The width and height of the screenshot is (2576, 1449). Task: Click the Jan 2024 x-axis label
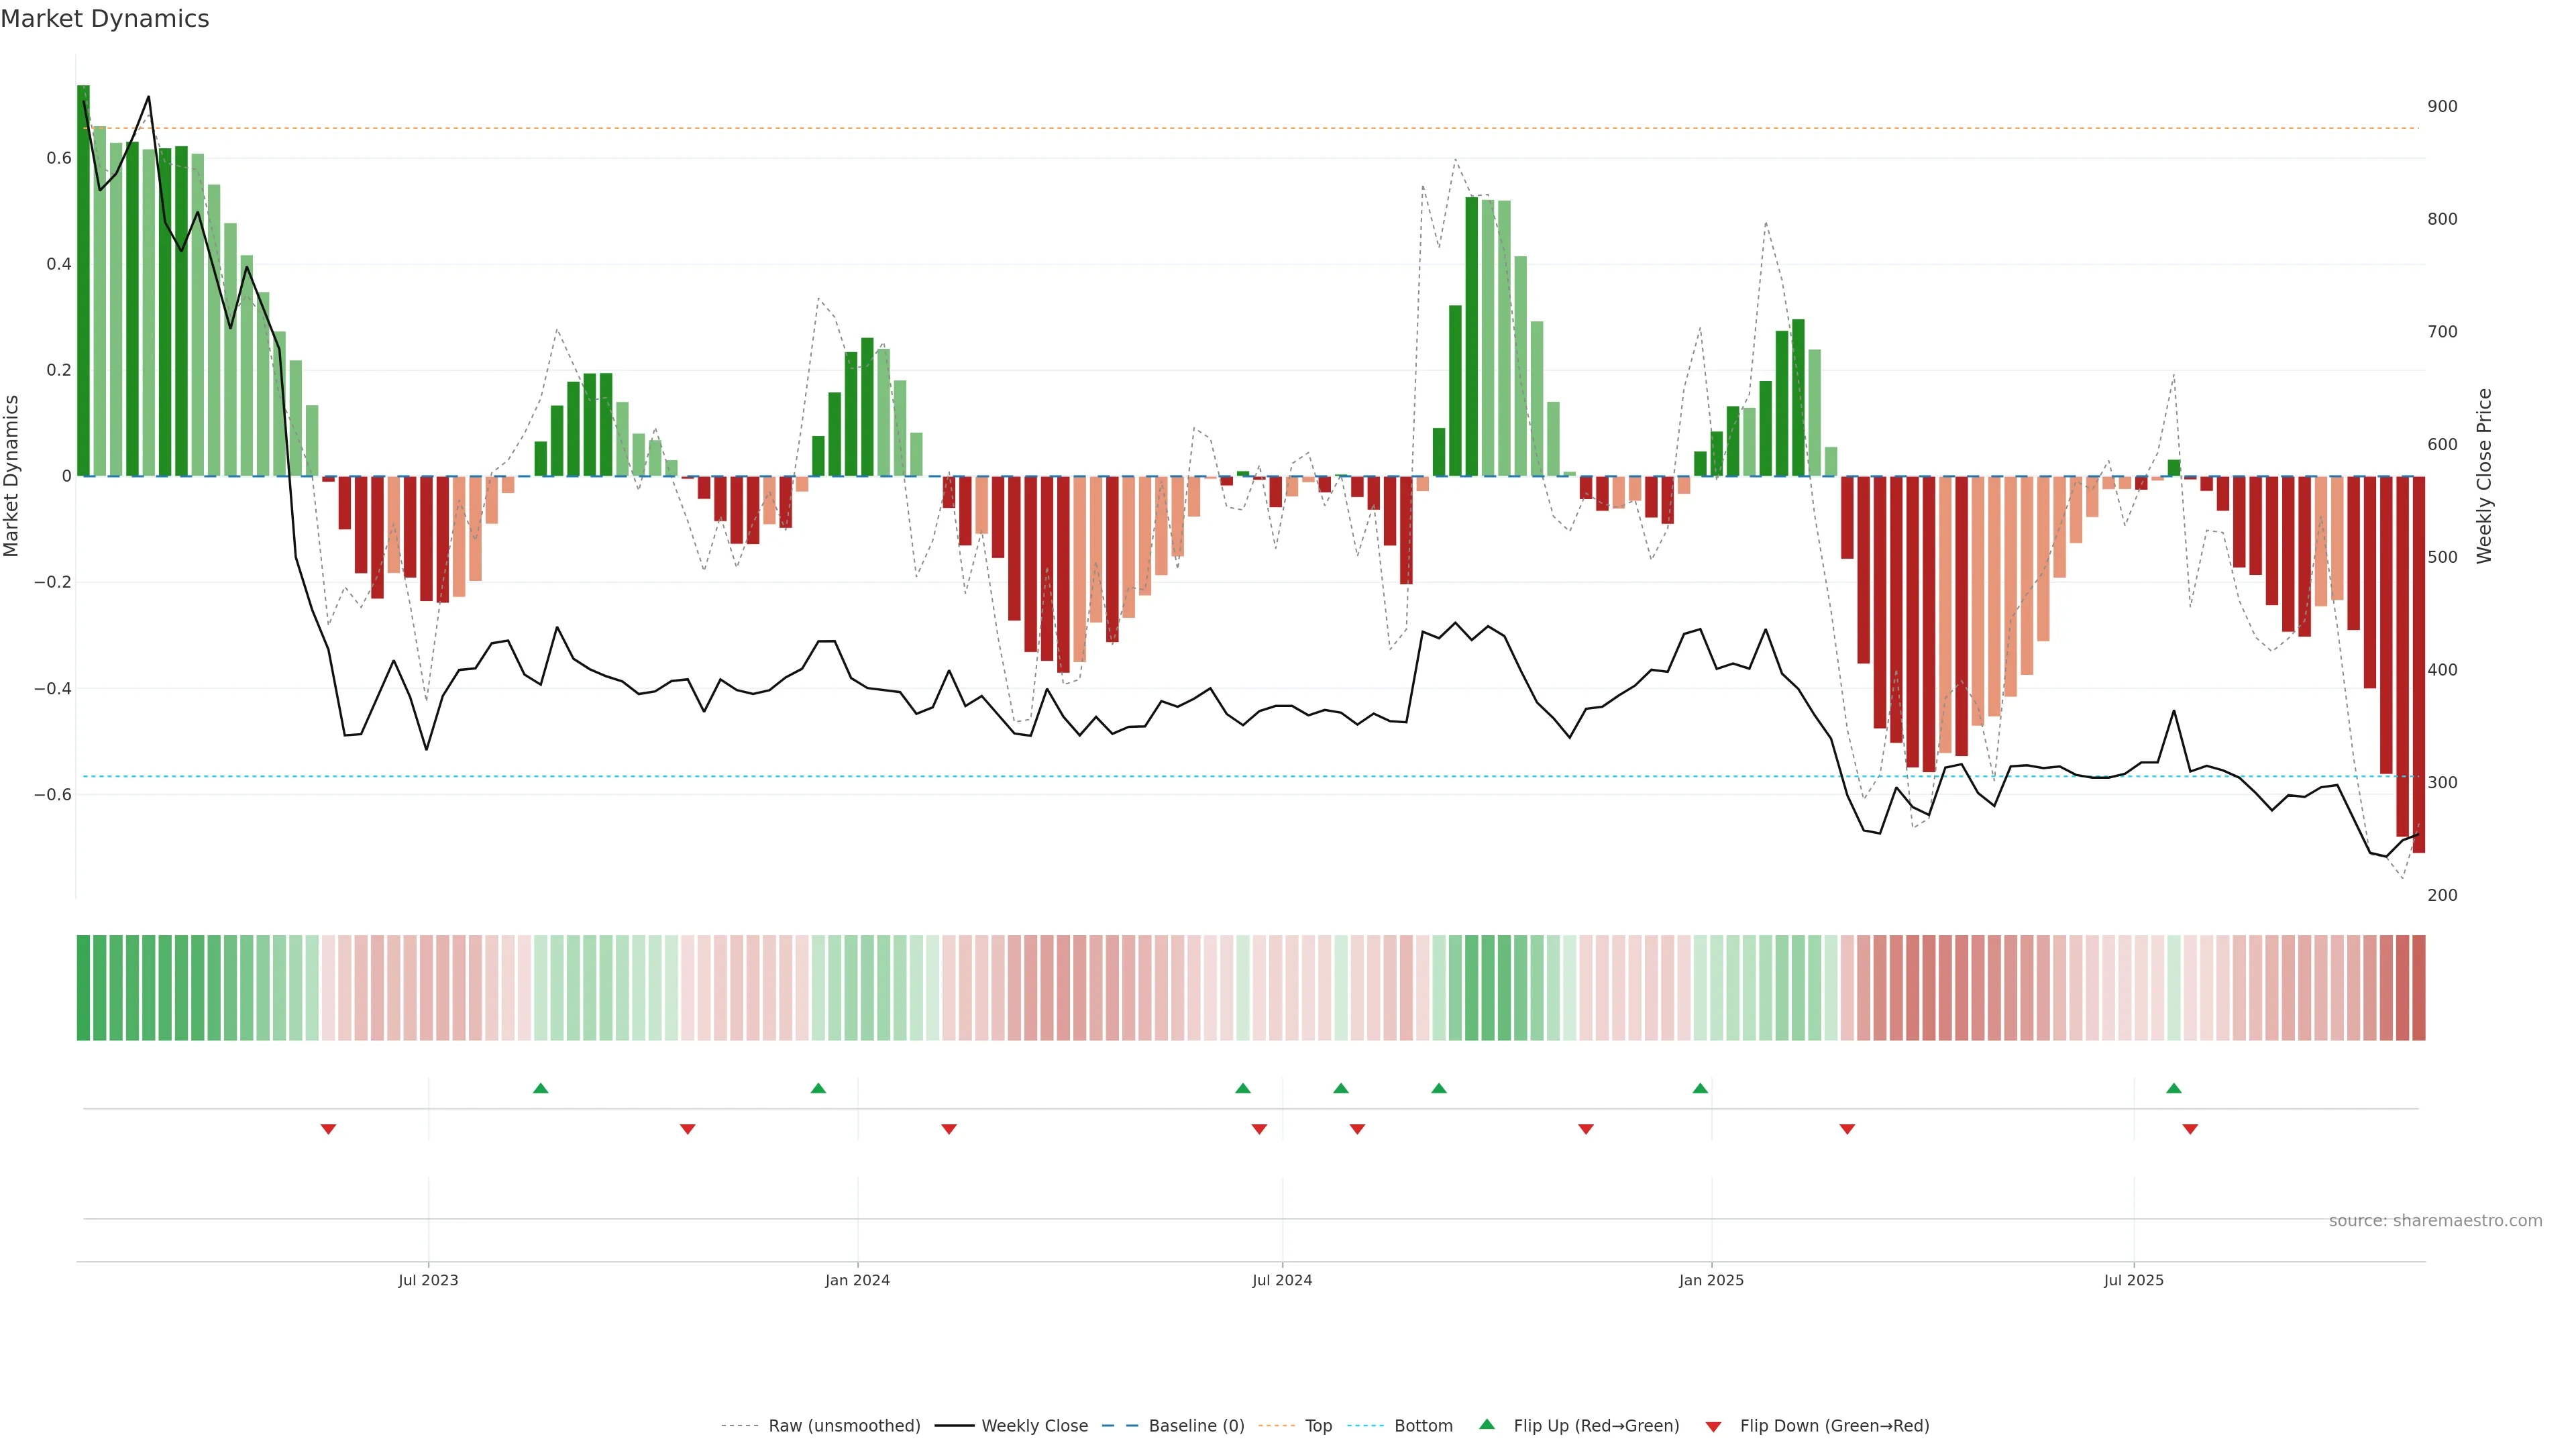click(857, 1280)
